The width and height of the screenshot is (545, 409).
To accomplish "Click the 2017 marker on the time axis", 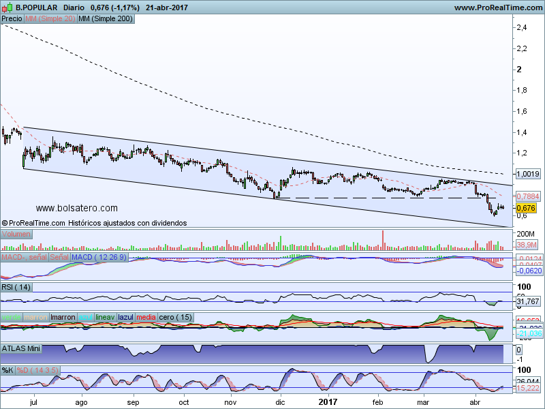I will click(x=328, y=404).
